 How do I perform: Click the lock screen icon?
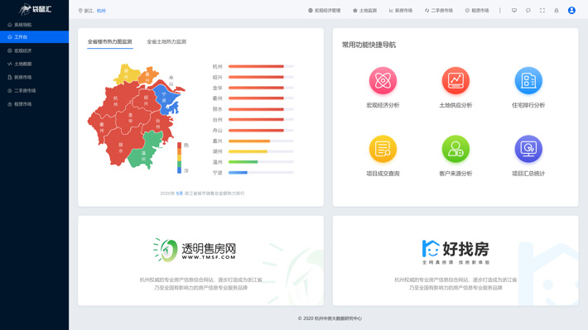point(557,11)
